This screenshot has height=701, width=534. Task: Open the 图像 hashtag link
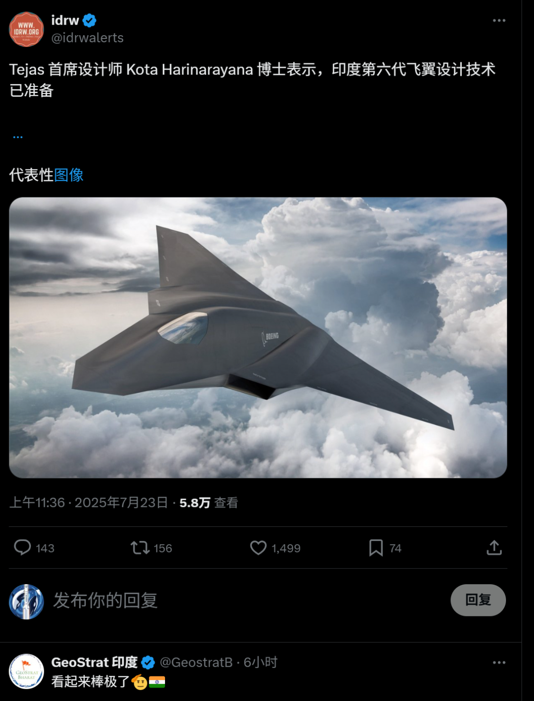pyautogui.click(x=69, y=175)
